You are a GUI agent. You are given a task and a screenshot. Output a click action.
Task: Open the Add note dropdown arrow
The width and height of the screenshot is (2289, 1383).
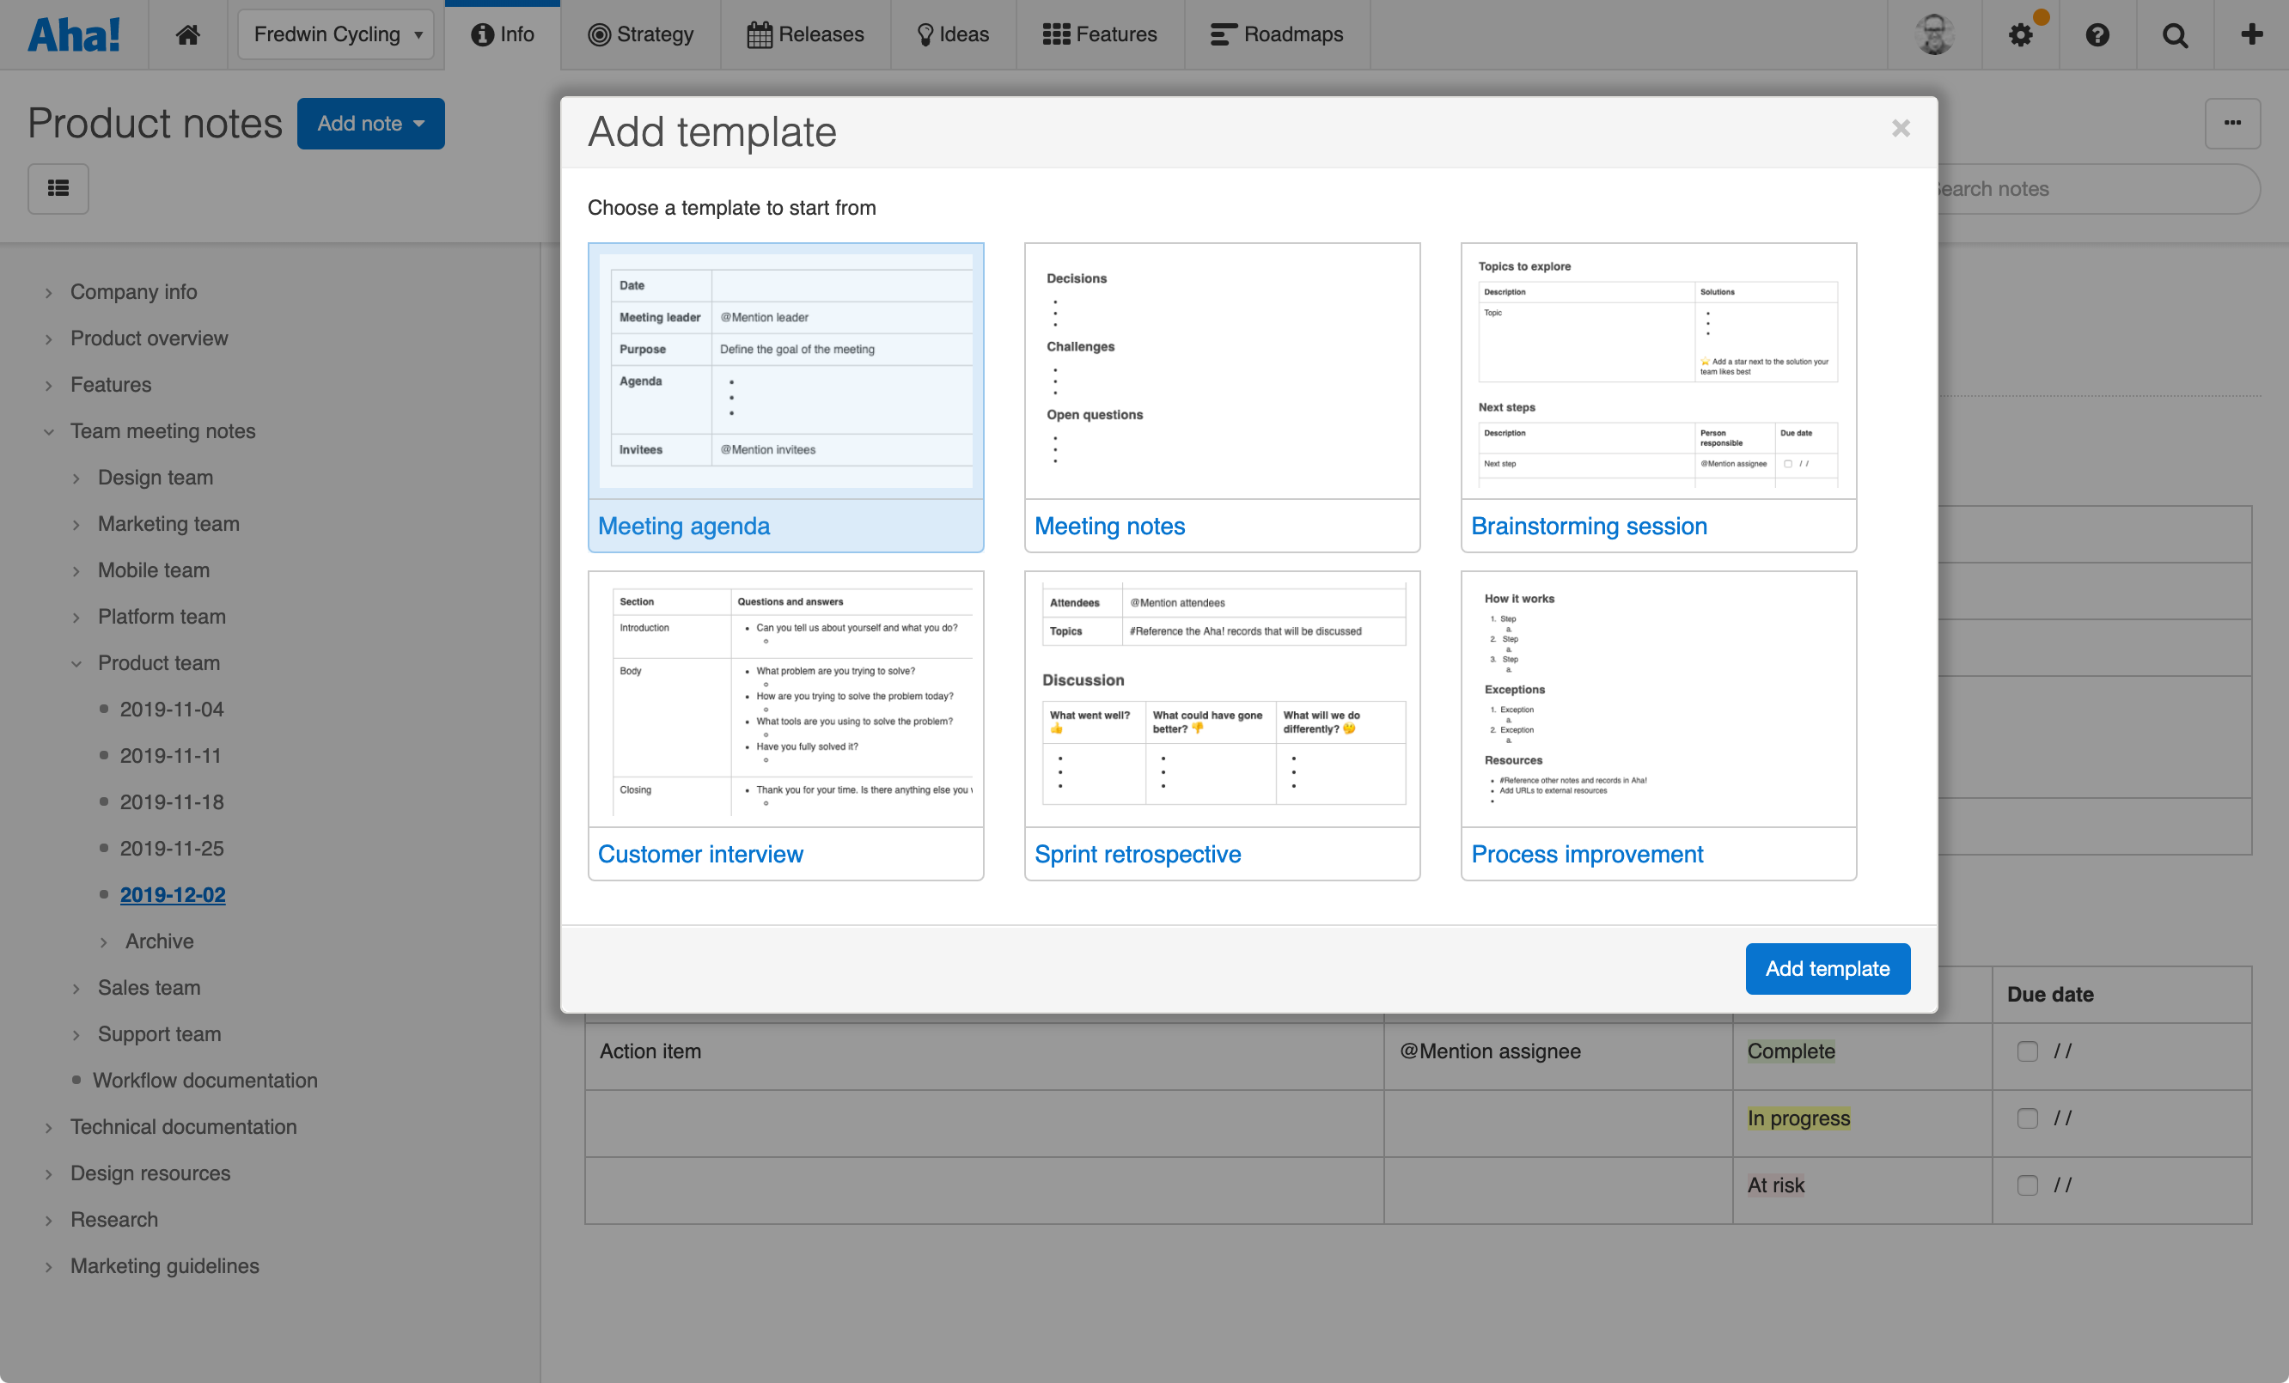pyautogui.click(x=421, y=123)
